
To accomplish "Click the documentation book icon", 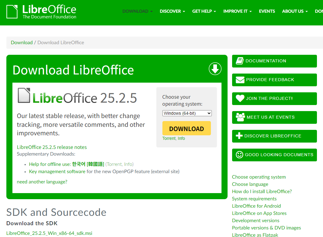I will pyautogui.click(x=240, y=61).
